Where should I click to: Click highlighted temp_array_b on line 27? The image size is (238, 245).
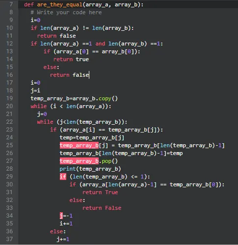pos(79,161)
